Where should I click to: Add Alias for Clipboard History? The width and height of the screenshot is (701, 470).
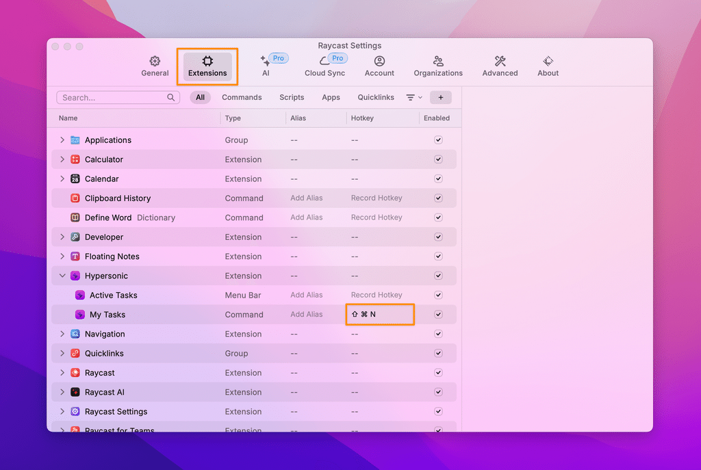(306, 198)
